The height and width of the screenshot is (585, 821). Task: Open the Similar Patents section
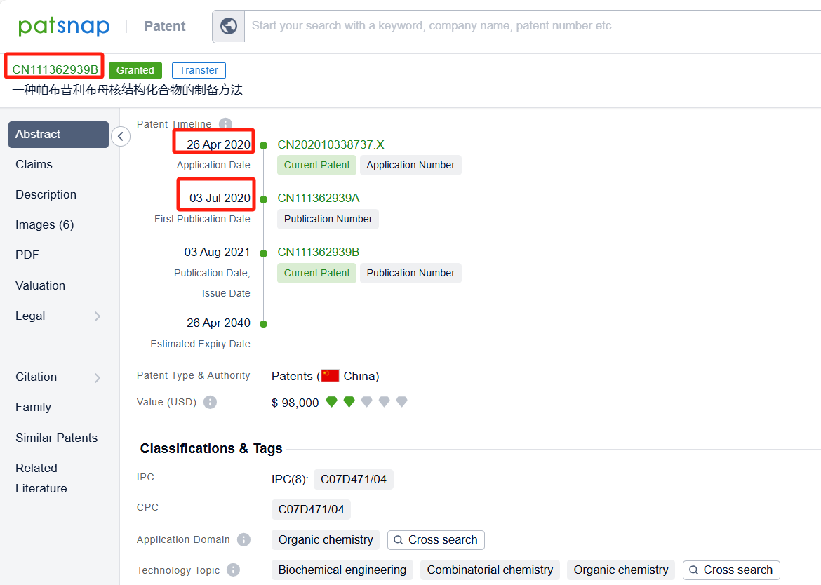coord(56,438)
